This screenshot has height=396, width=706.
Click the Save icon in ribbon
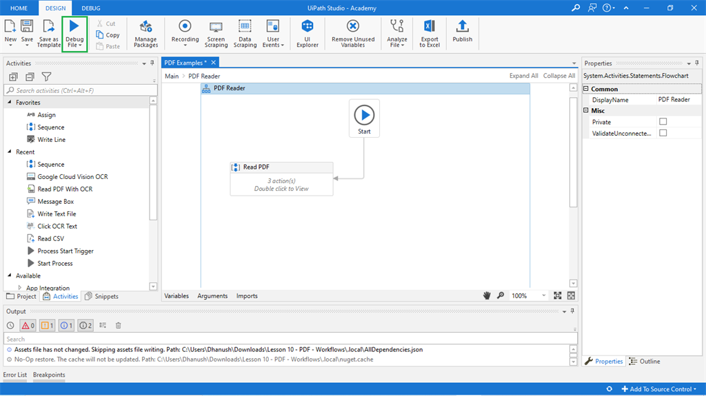[x=27, y=26]
